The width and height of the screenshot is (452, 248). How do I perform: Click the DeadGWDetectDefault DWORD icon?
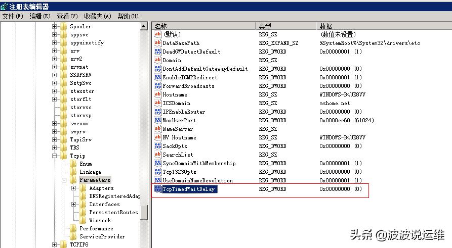point(158,52)
